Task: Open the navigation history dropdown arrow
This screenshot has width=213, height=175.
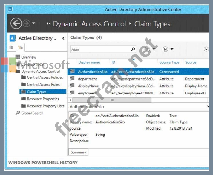Action: click(34, 23)
